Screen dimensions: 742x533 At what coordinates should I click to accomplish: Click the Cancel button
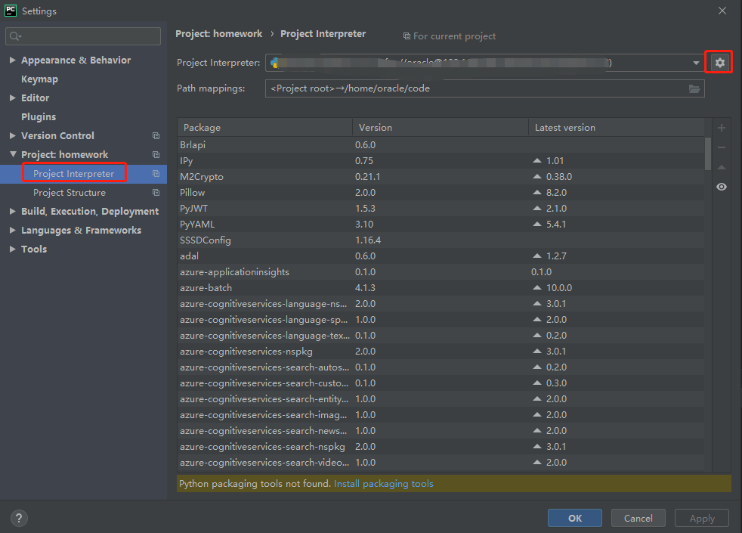[638, 518]
